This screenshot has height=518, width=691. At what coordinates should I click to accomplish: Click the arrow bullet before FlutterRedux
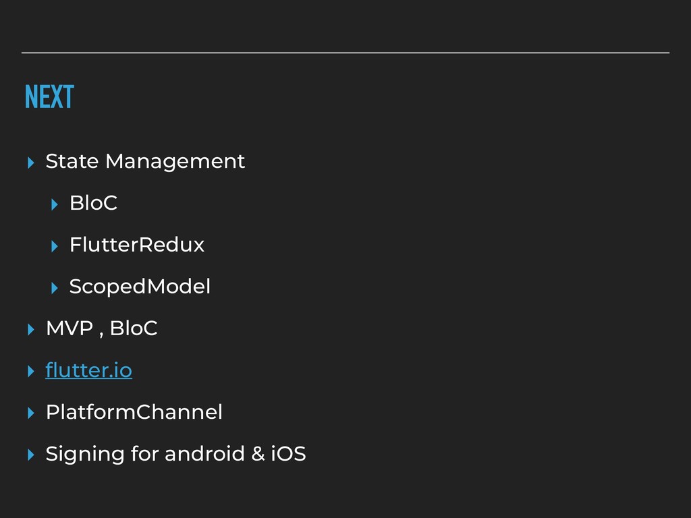coord(54,246)
